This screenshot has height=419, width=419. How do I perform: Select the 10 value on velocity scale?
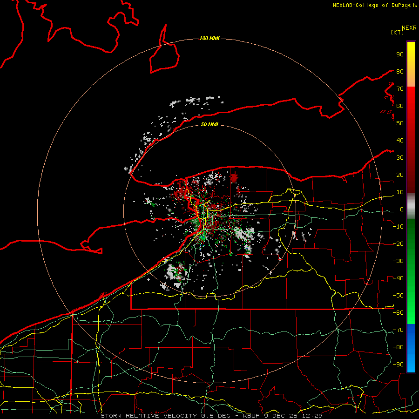coord(400,192)
